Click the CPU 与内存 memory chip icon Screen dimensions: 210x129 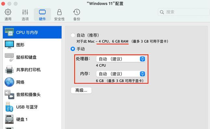coord(9,32)
